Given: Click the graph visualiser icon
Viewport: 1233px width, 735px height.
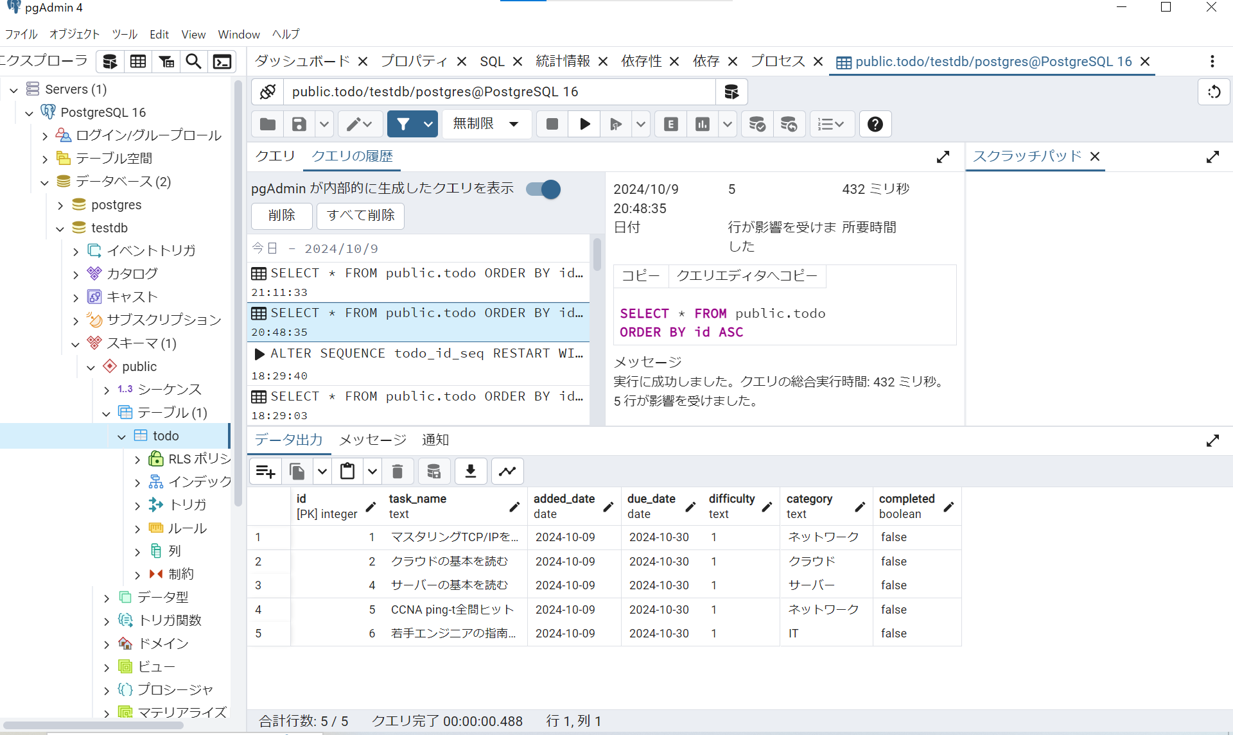Looking at the screenshot, I should (507, 472).
